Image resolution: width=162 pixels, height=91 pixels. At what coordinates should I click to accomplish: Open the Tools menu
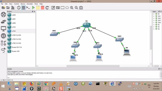36,4
